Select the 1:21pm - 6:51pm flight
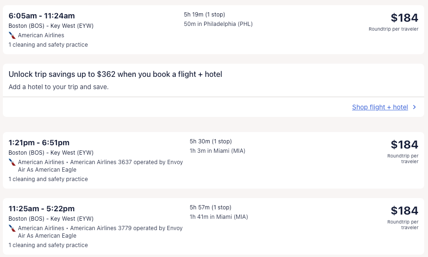The width and height of the screenshot is (428, 257). [x=39, y=142]
